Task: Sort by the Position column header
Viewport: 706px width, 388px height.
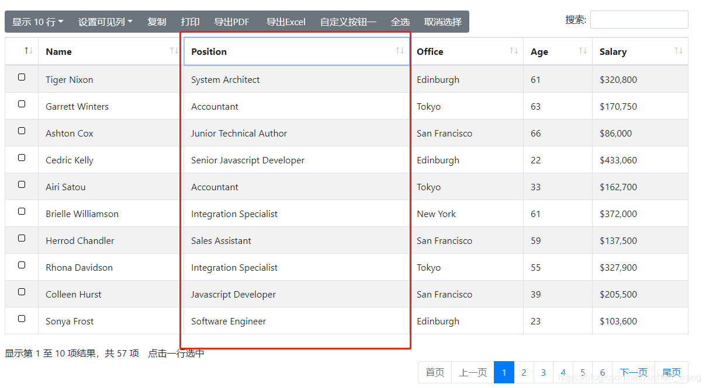Action: 209,51
